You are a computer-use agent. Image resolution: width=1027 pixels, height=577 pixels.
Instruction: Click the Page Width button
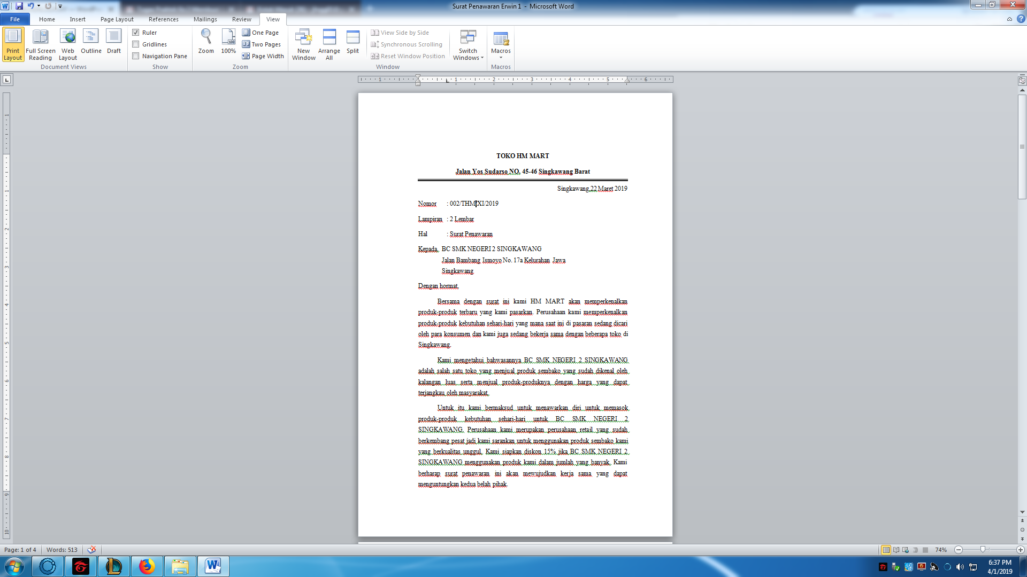point(263,56)
